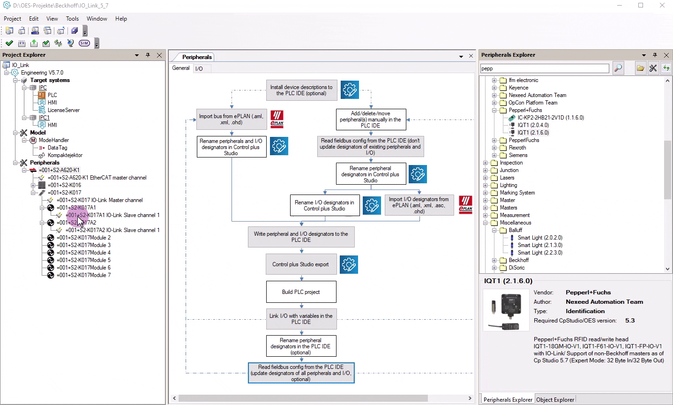Click the Peripherals Explorer search field
Viewport: 673px width, 405px height.
545,68
